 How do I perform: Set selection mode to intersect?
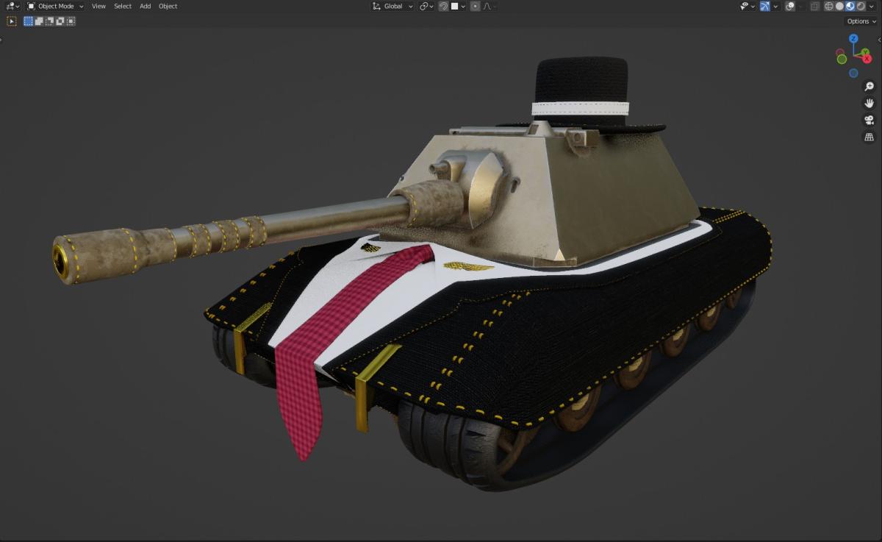[x=70, y=21]
